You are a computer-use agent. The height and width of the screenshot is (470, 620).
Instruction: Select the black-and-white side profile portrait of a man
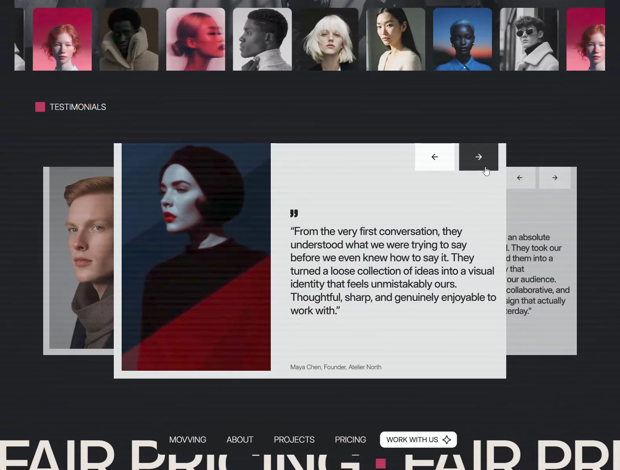pyautogui.click(x=263, y=39)
